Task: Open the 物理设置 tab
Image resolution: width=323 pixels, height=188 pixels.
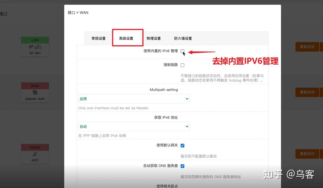Action: pyautogui.click(x=154, y=38)
